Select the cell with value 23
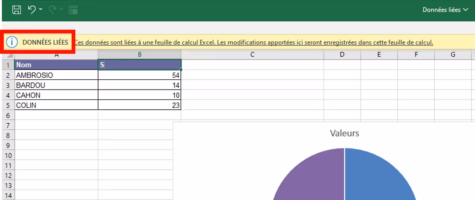The image size is (475, 200). pyautogui.click(x=139, y=105)
